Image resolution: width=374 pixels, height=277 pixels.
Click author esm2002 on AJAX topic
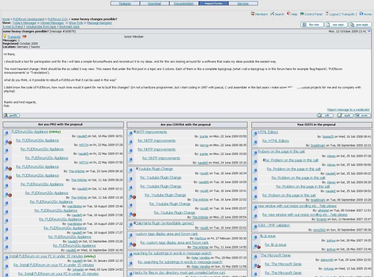tap(319, 230)
